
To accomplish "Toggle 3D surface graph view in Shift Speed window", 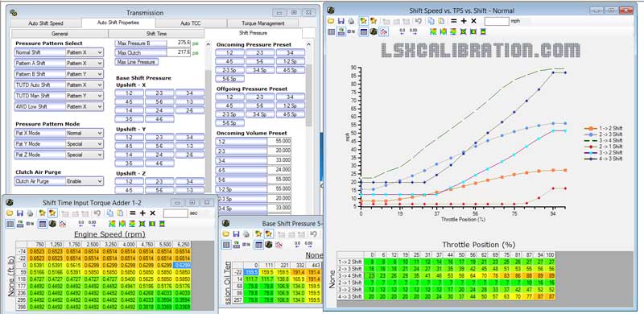I will (374, 31).
